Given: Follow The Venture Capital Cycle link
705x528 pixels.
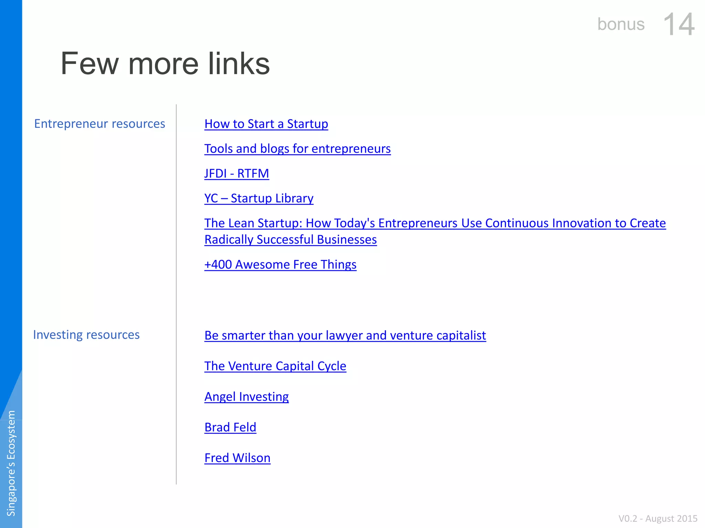Looking at the screenshot, I should pyautogui.click(x=275, y=366).
